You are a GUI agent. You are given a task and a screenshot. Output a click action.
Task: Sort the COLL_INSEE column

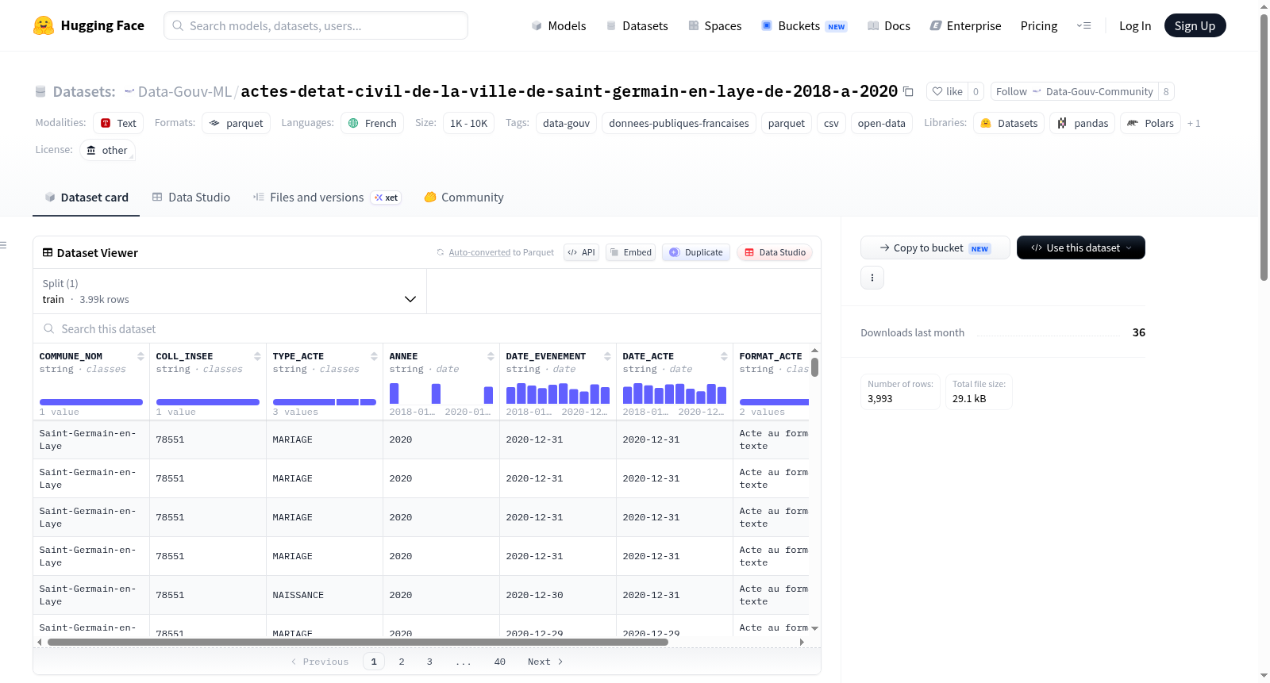(x=257, y=356)
